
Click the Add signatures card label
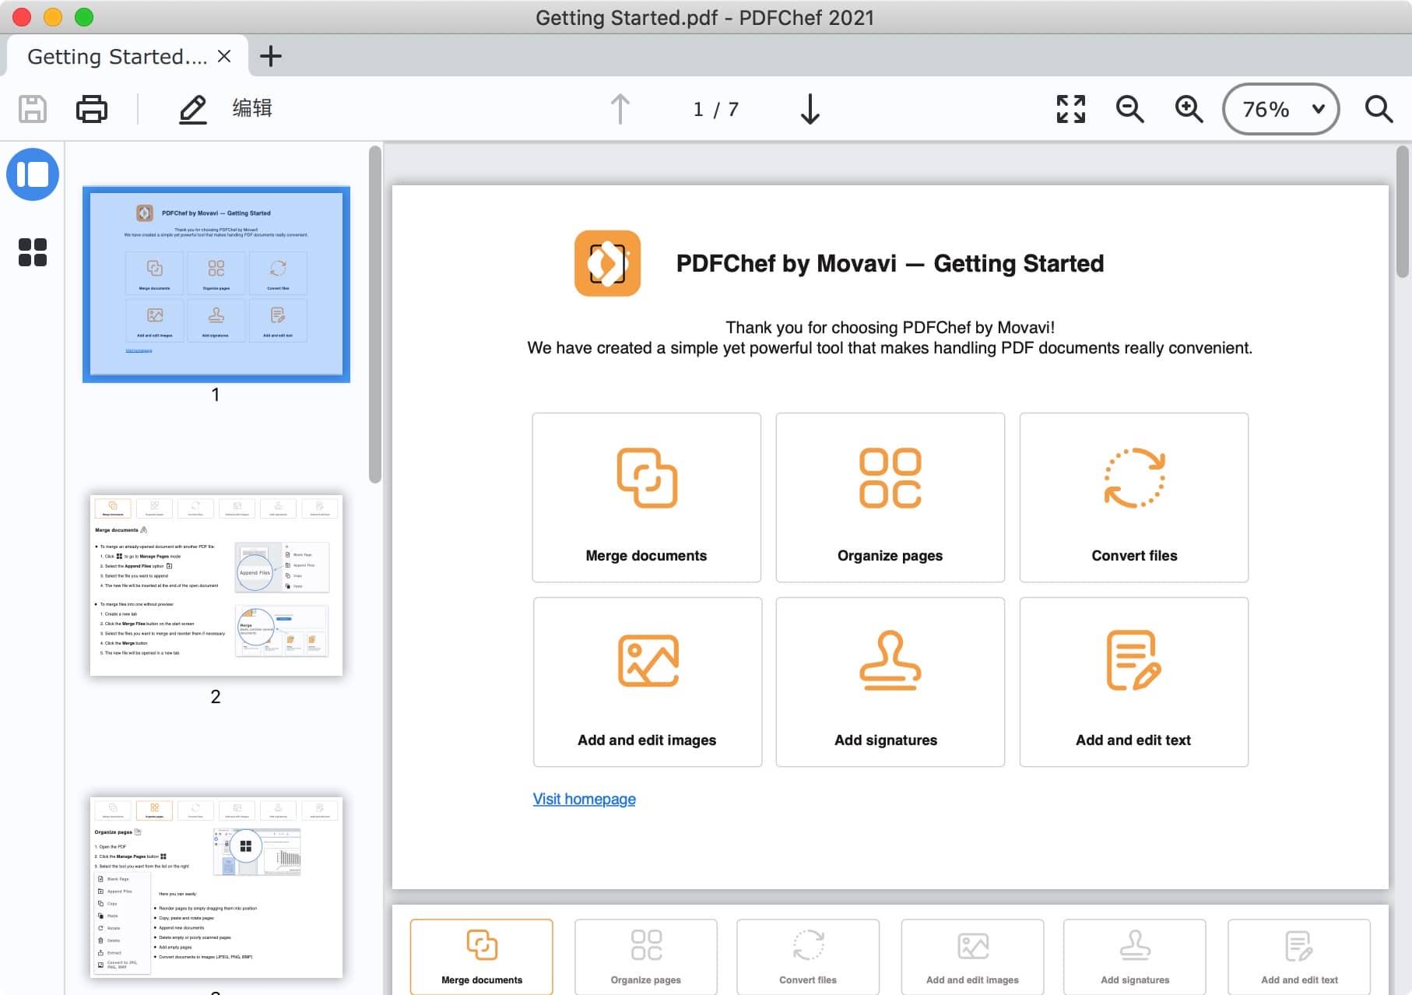tap(886, 740)
